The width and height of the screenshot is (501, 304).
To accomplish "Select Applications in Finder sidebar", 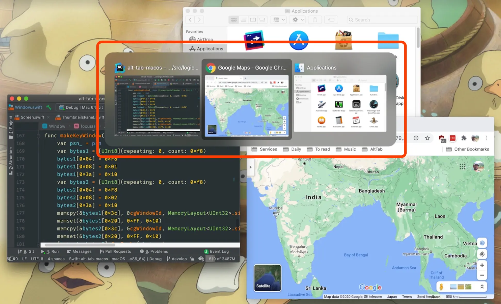I will tap(206, 49).
